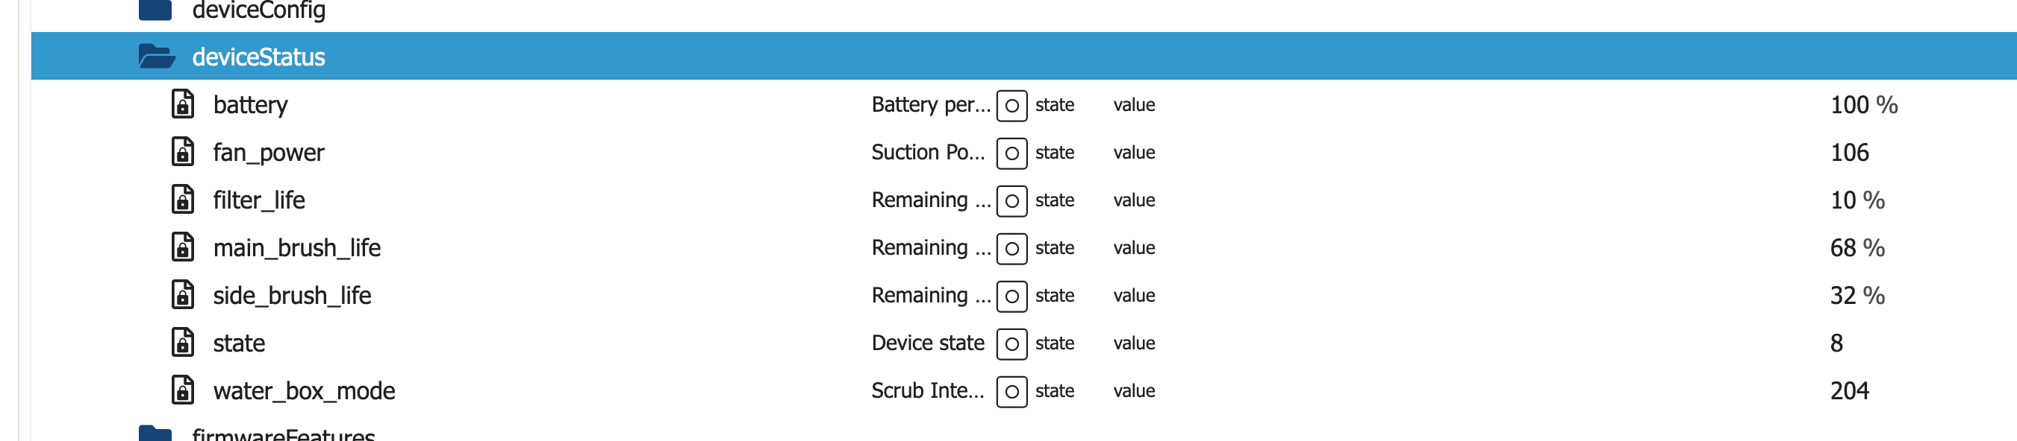Select the water_box_mode entry
Viewport: 2017px width, 441px height.
click(304, 391)
